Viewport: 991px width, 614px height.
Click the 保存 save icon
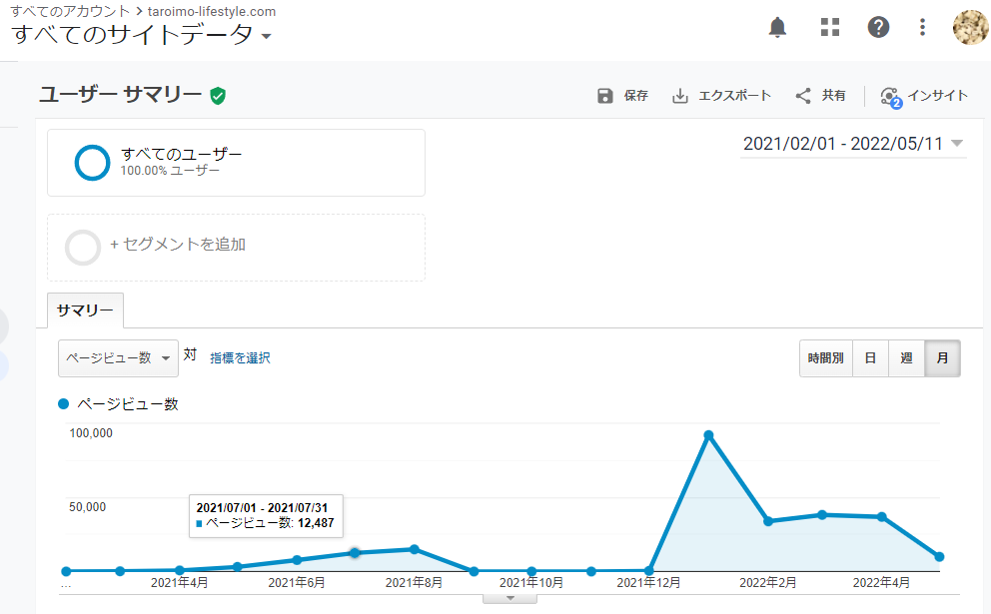(604, 96)
